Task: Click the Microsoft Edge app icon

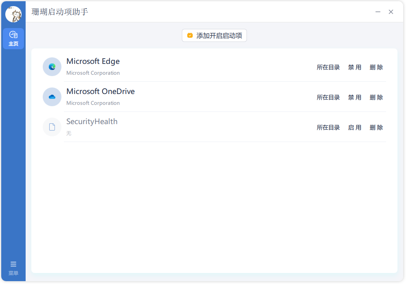Action: coord(52,67)
